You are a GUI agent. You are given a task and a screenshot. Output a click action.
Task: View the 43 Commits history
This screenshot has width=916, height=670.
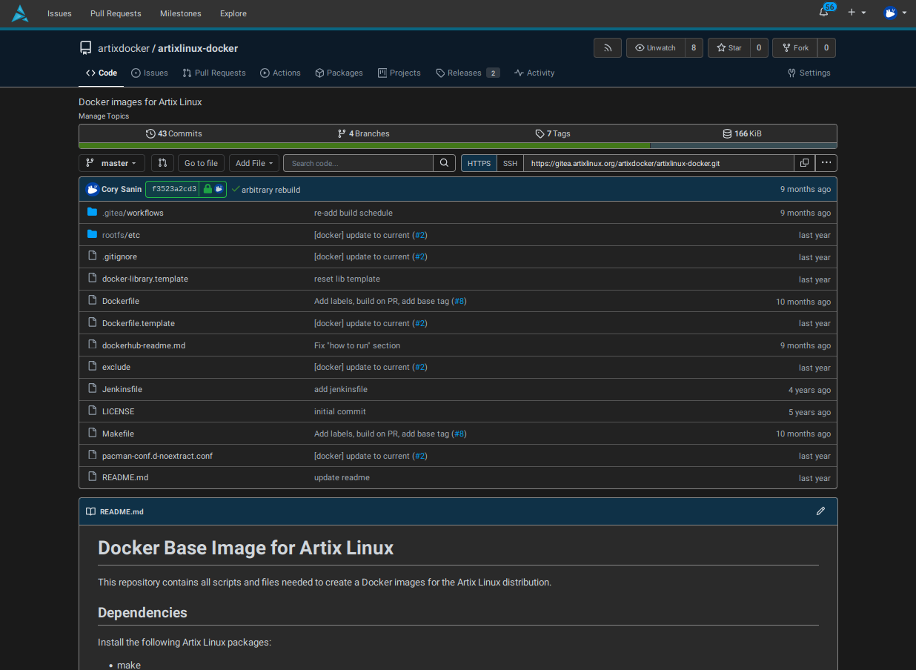tap(174, 133)
